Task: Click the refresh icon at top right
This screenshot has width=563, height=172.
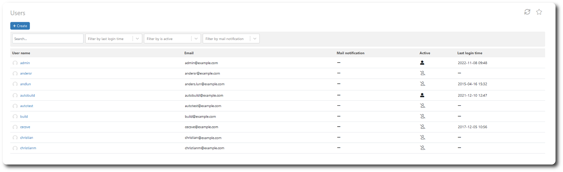Action: click(x=527, y=12)
